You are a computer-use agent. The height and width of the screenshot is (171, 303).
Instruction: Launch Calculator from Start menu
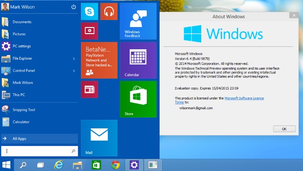[39, 122]
